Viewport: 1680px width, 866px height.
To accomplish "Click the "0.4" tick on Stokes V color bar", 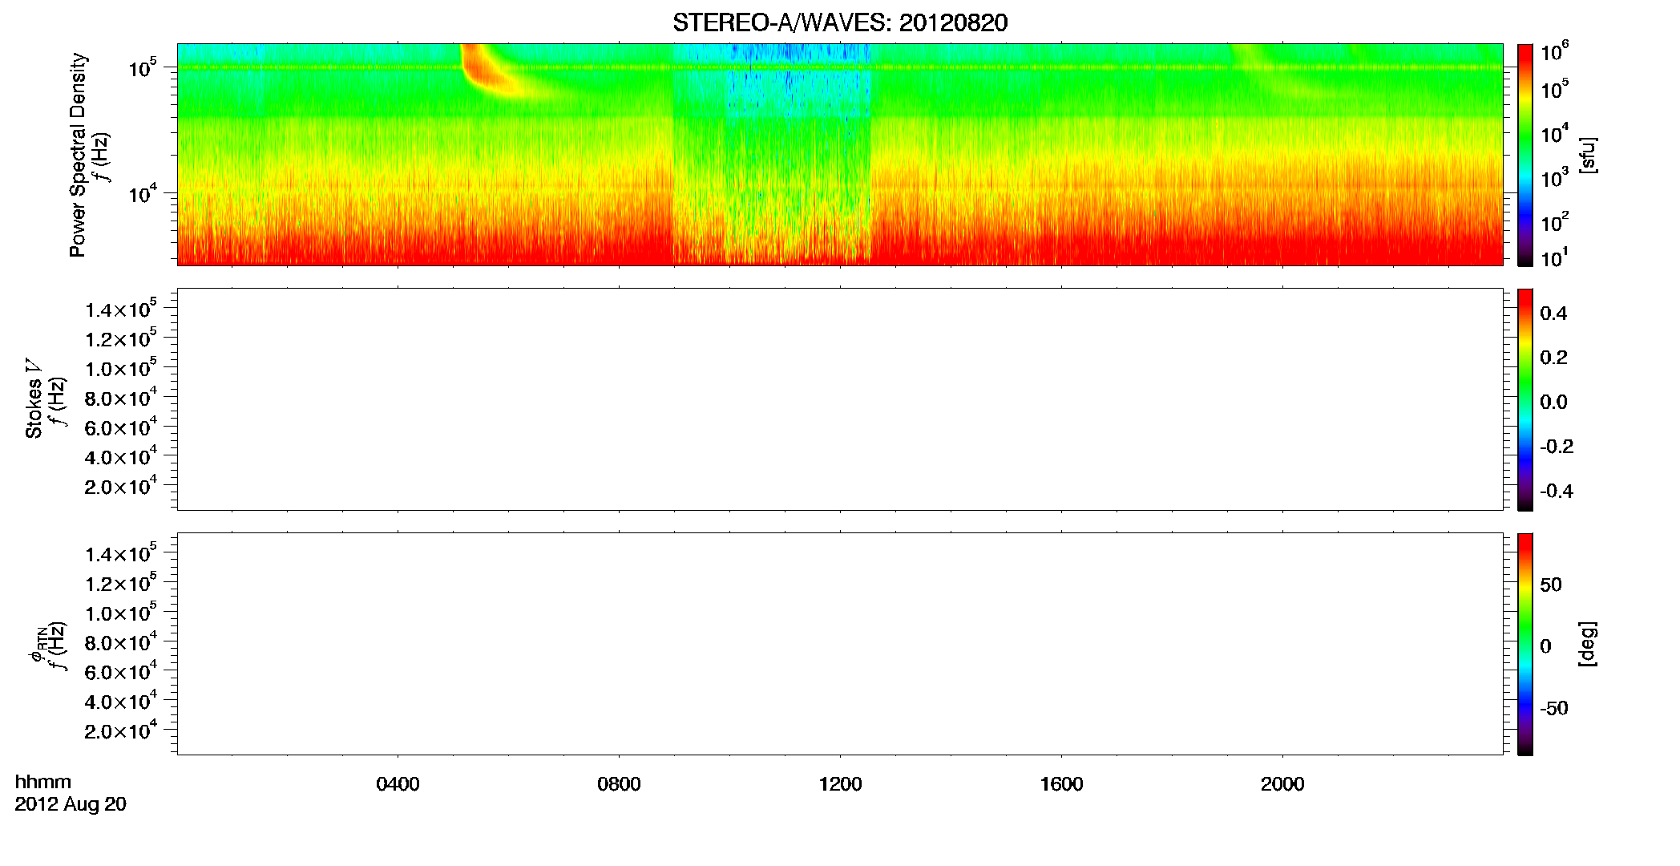I will coord(1553,314).
